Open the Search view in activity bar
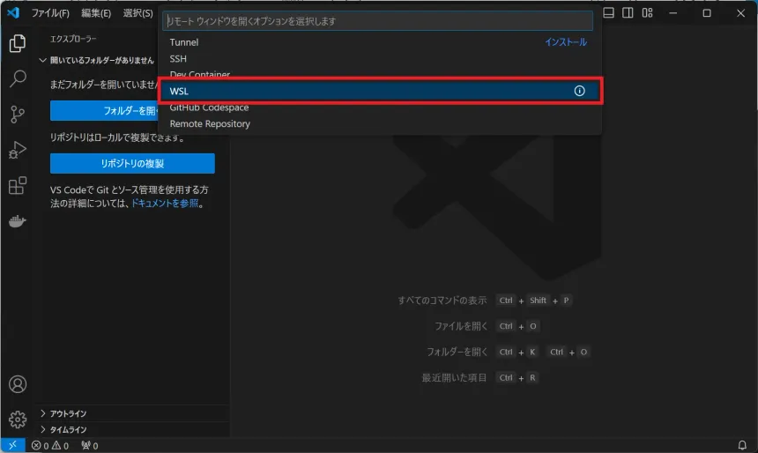The height and width of the screenshot is (453, 758). [x=17, y=78]
